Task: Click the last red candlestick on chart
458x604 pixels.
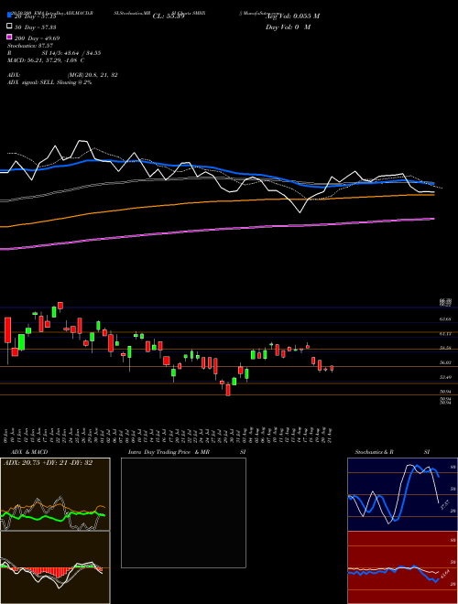Action: [x=332, y=368]
